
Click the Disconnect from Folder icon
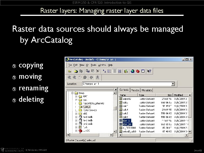click(x=81, y=71)
